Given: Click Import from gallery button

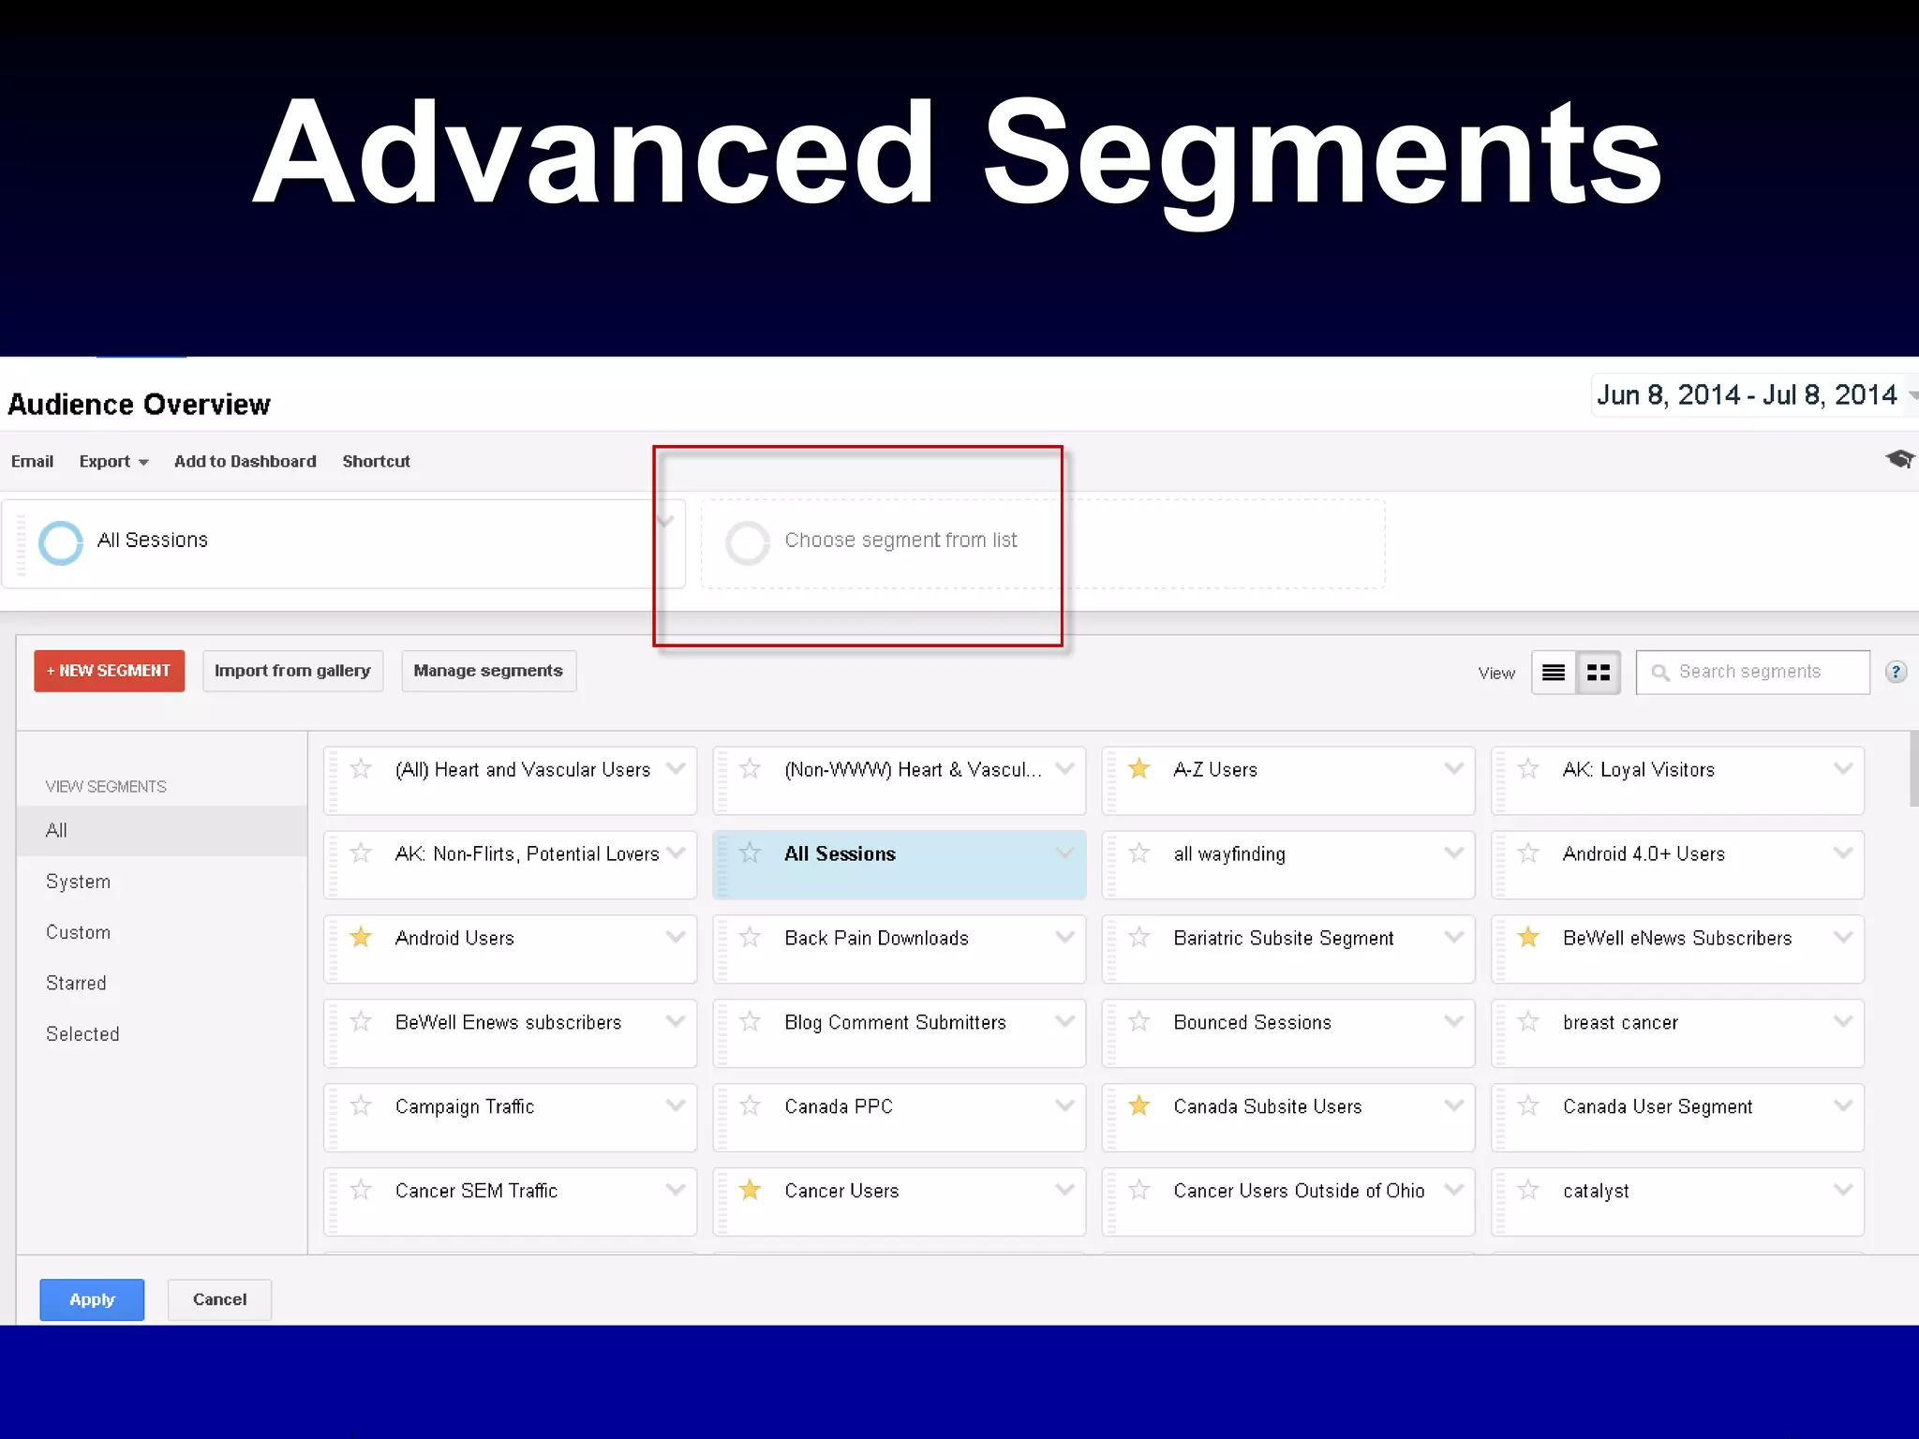Looking at the screenshot, I should [292, 671].
